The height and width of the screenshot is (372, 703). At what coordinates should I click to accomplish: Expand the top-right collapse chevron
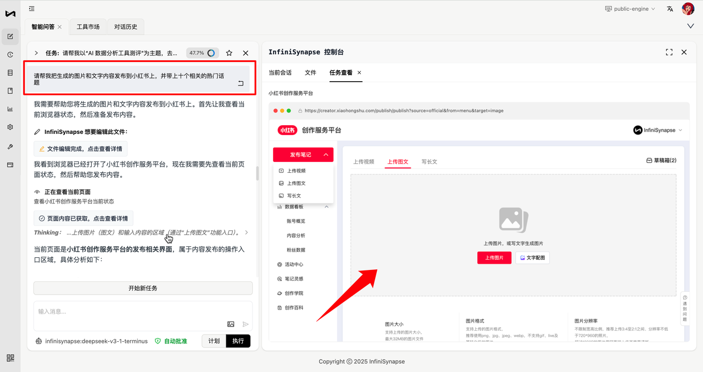tap(690, 26)
